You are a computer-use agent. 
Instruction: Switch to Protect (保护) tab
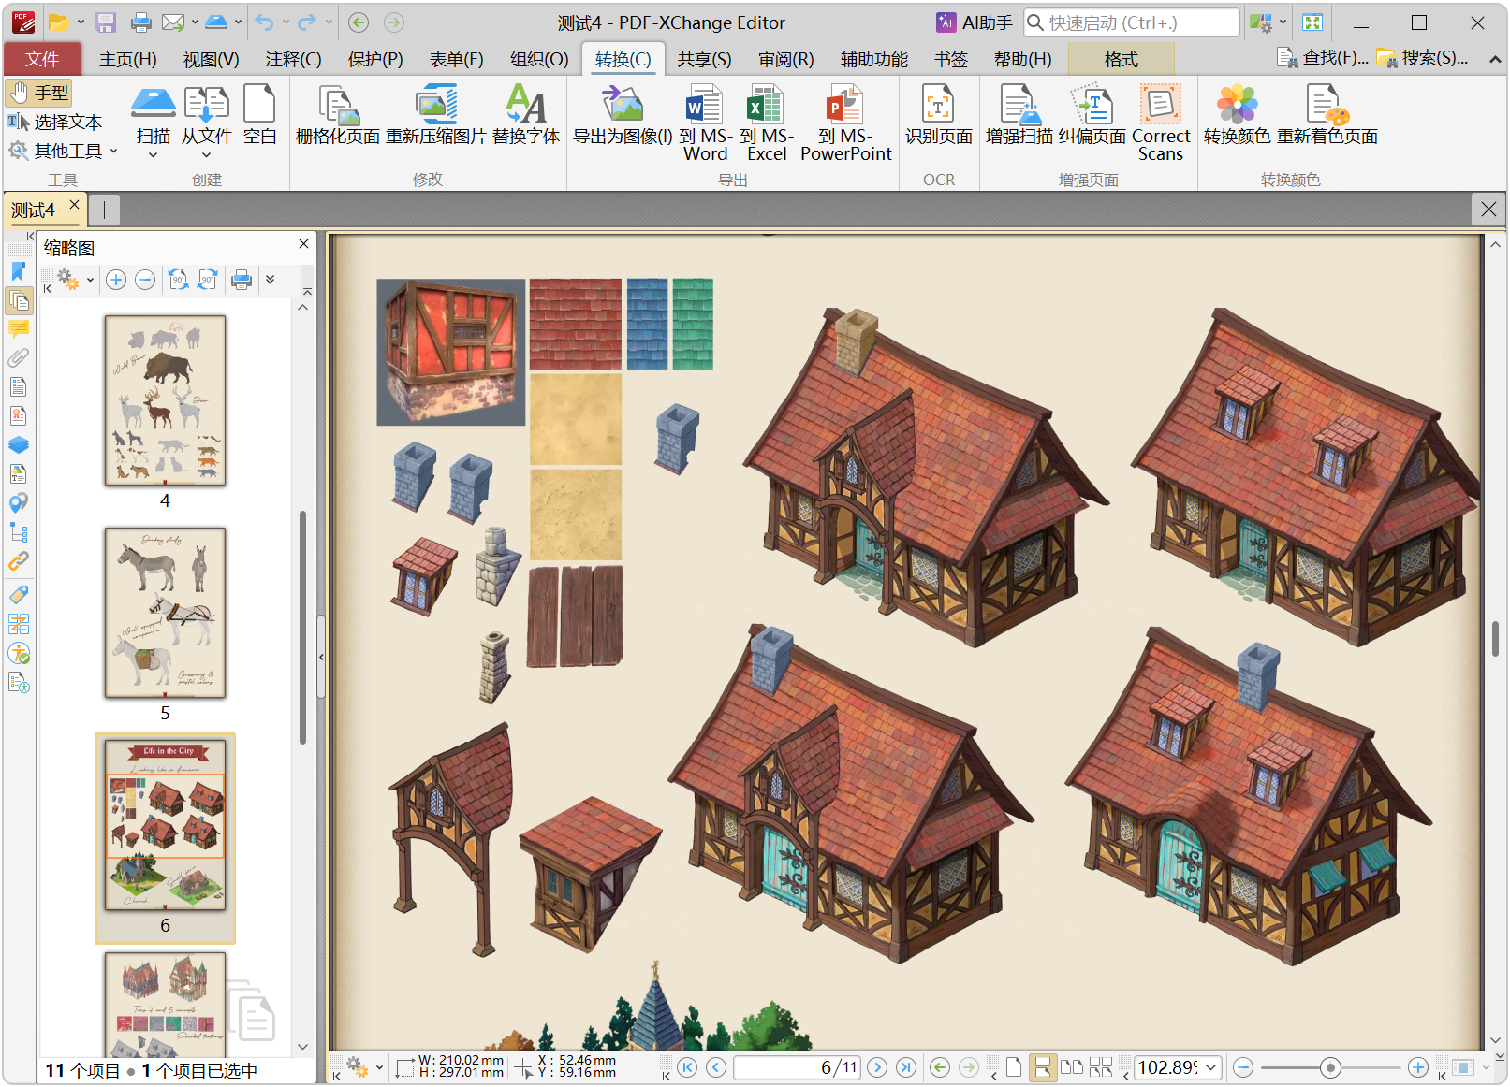point(375,59)
